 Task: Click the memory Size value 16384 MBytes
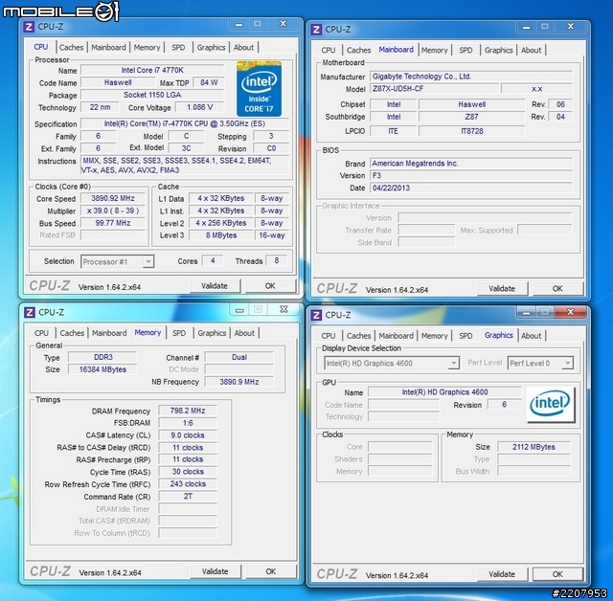pos(102,369)
